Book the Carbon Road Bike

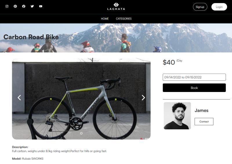(194, 88)
